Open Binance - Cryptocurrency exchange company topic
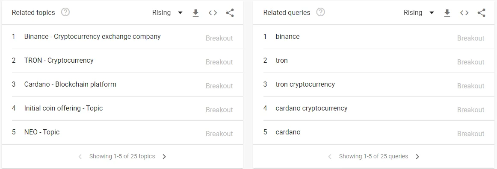Image resolution: width=497 pixels, height=169 pixels. (x=92, y=37)
